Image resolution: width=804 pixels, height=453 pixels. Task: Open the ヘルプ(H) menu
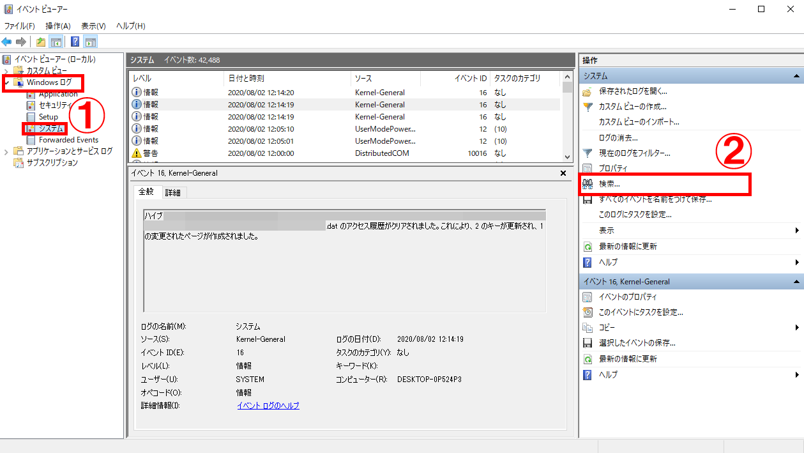(x=130, y=26)
